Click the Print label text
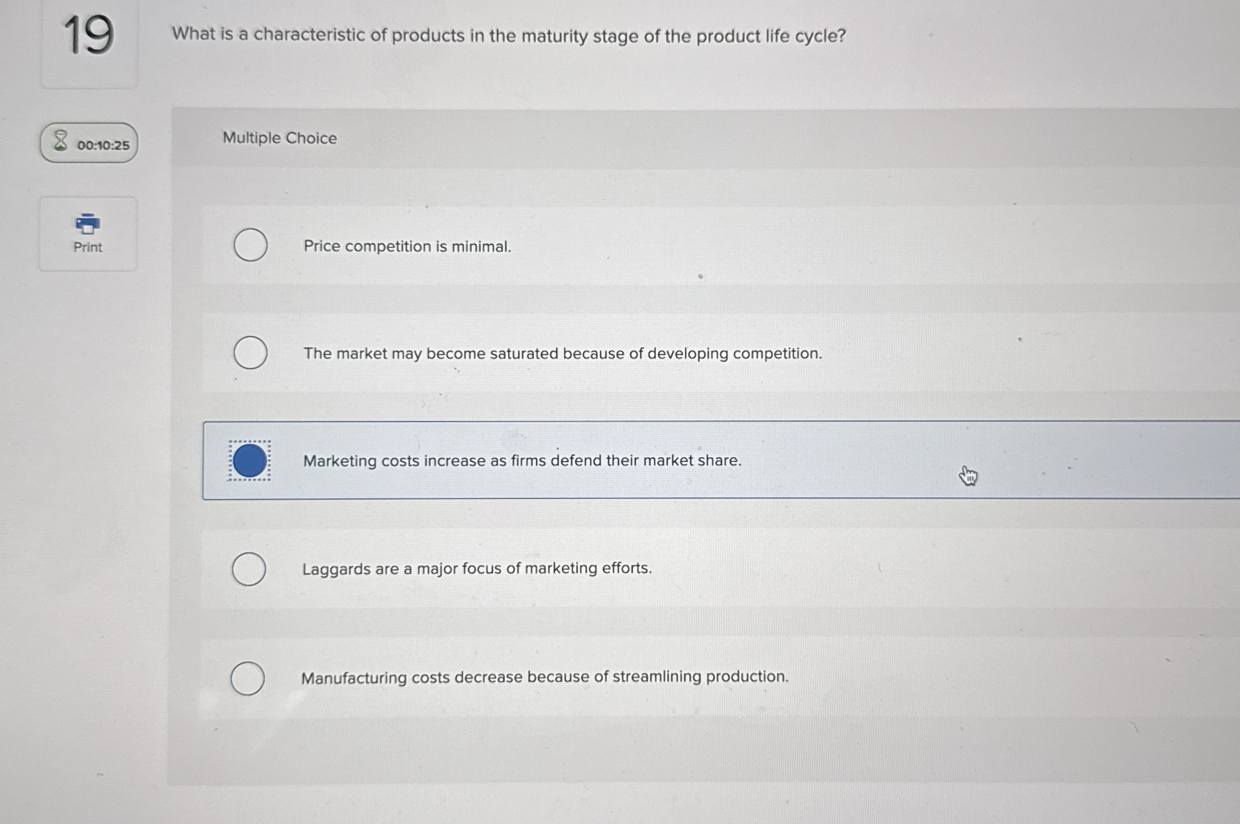 point(88,247)
